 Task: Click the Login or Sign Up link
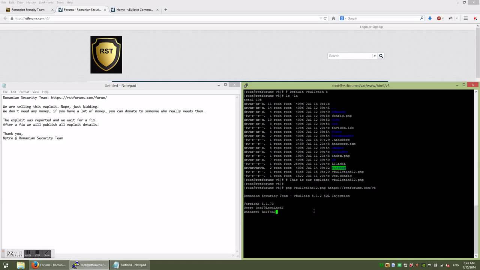pyautogui.click(x=371, y=27)
